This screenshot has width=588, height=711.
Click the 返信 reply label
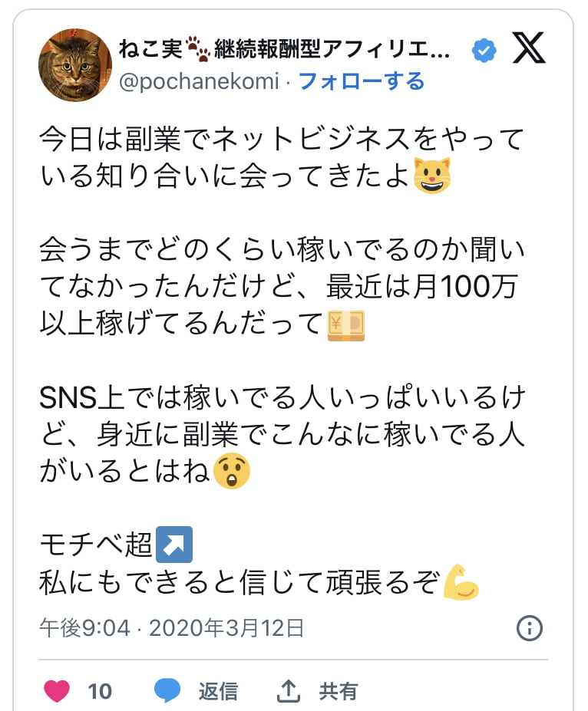218,691
